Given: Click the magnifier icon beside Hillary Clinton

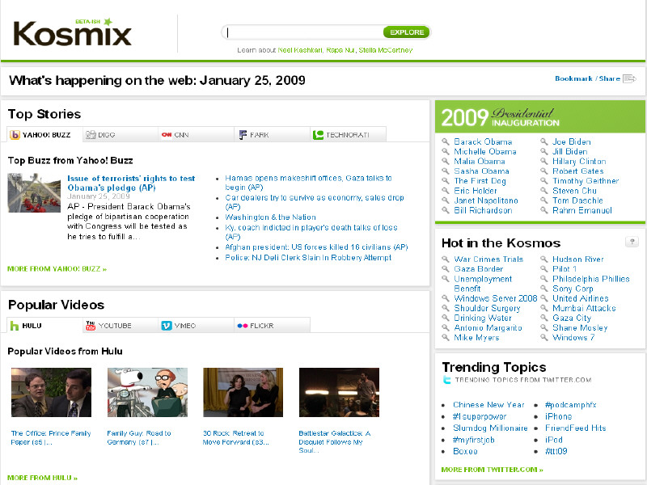Looking at the screenshot, I should click(544, 161).
